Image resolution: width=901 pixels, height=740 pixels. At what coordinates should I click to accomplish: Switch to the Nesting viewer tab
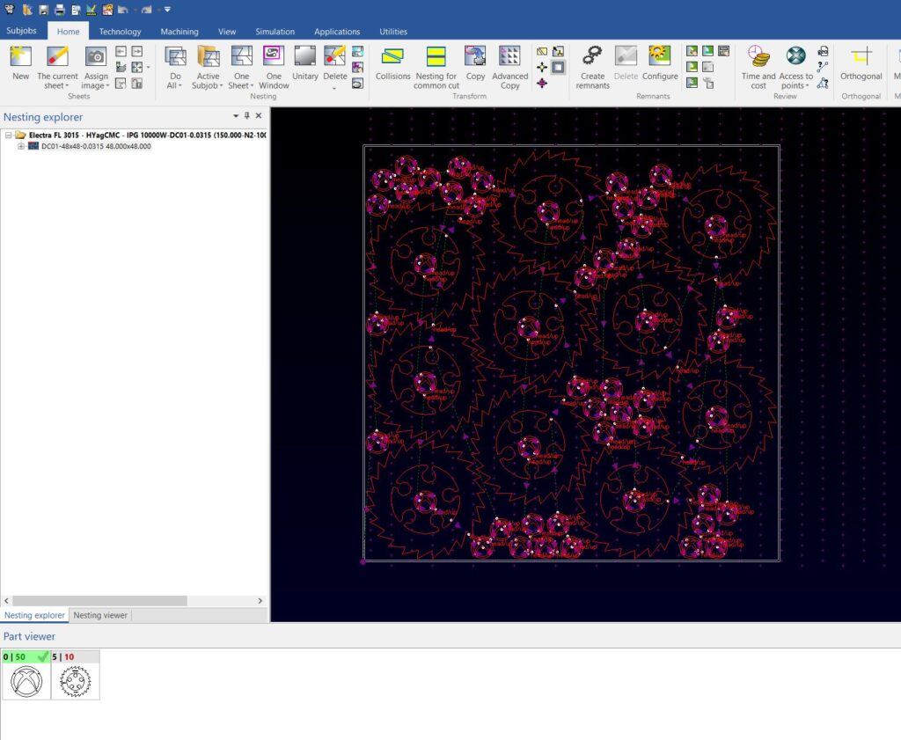(x=100, y=615)
